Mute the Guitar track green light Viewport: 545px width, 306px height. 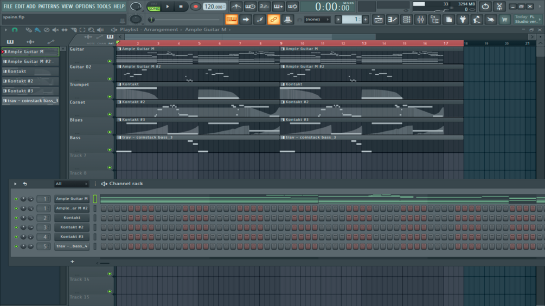(110, 61)
